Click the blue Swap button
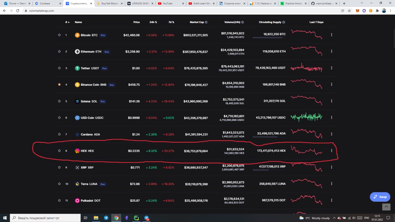 pos(380,197)
